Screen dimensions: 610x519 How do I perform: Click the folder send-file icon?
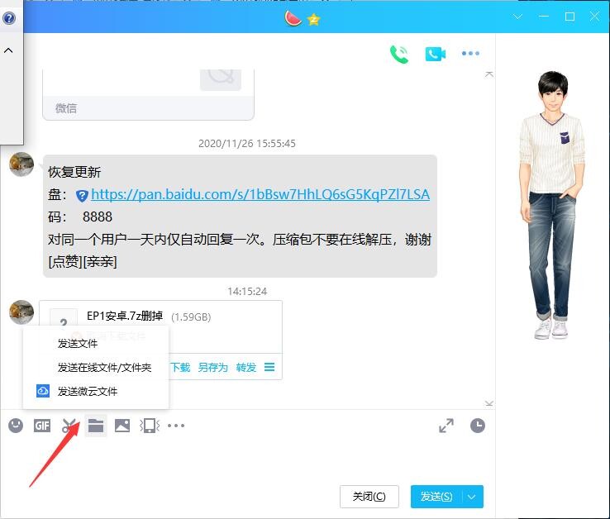pos(96,426)
